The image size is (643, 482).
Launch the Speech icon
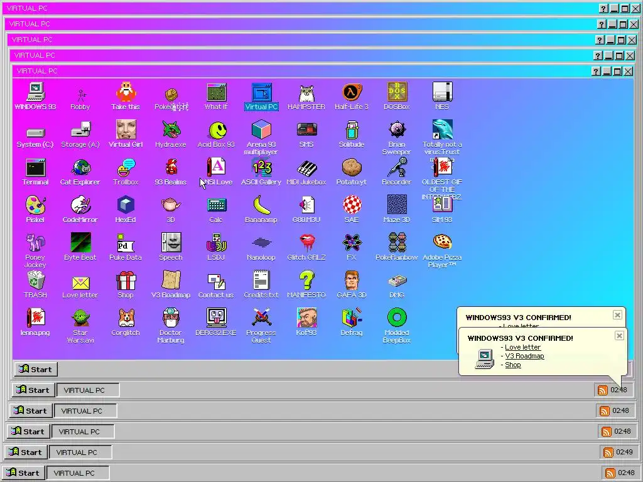pos(171,247)
